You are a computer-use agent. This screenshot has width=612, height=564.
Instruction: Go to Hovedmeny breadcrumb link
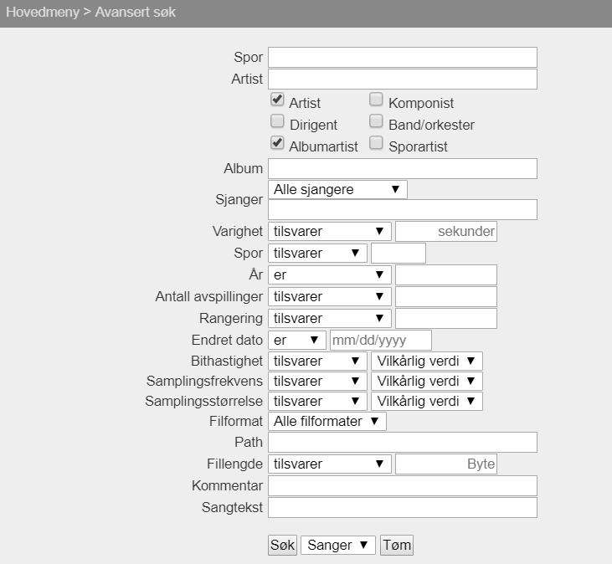click(42, 13)
